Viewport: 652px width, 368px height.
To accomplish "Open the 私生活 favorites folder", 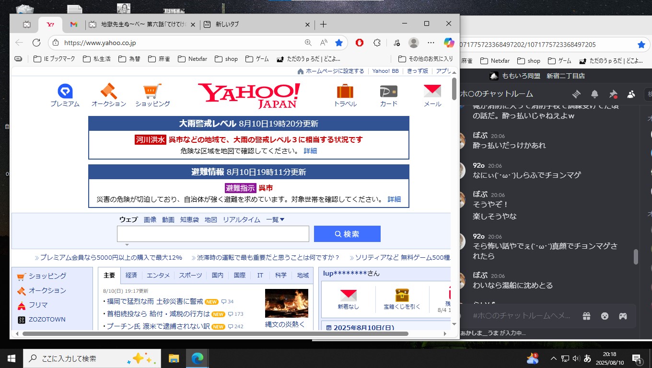I will (97, 59).
